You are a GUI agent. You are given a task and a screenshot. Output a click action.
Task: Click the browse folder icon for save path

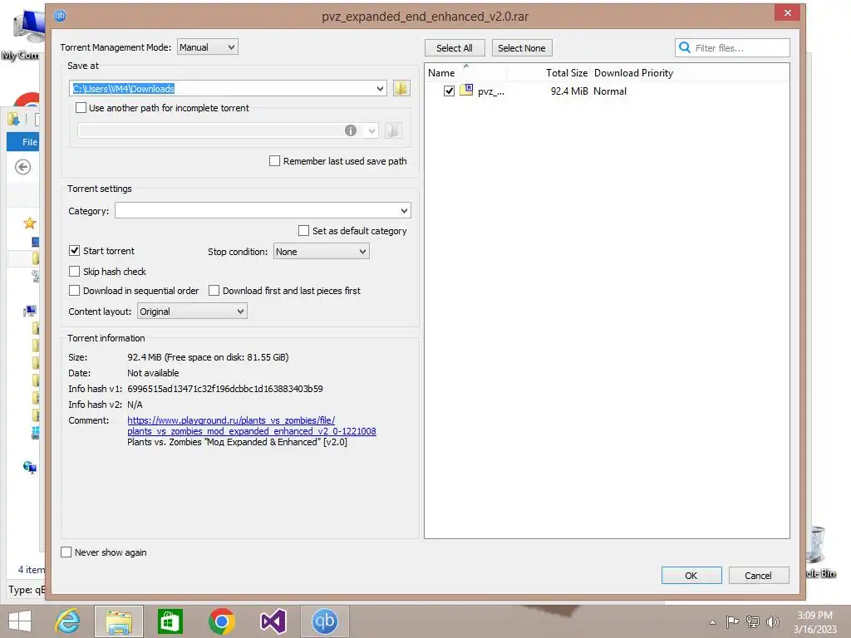click(x=401, y=88)
